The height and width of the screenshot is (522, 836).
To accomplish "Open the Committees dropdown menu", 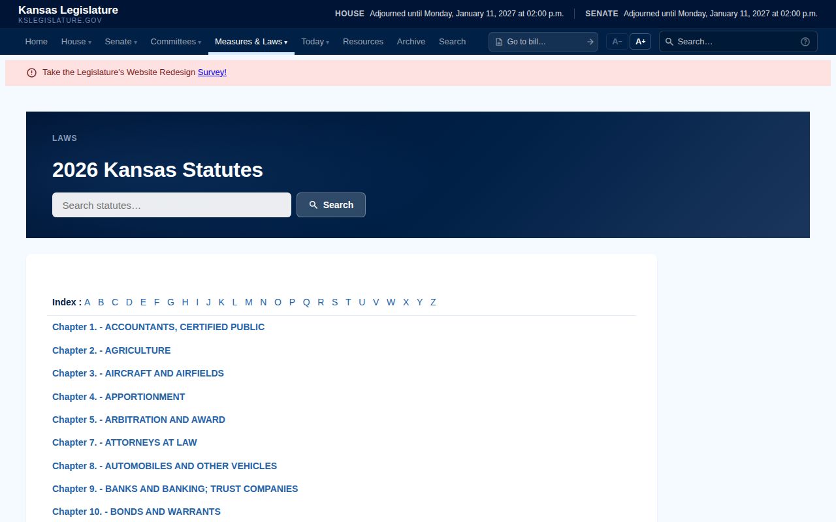I will pyautogui.click(x=176, y=42).
